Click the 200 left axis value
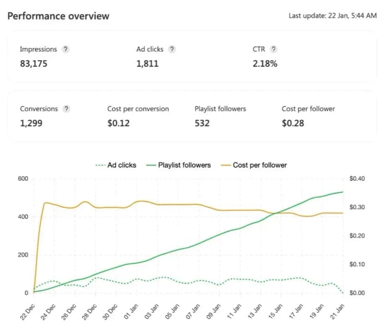Screen dimensions: 384x333 click(23, 255)
